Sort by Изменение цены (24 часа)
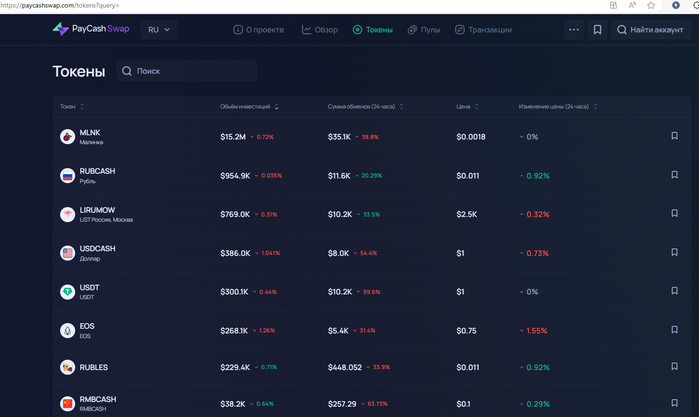The height and width of the screenshot is (417, 699). [x=558, y=107]
